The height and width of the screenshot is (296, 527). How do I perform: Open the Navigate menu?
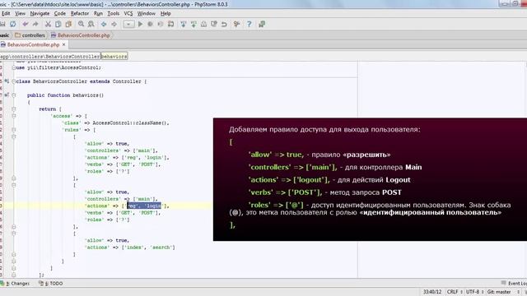[x=40, y=13]
